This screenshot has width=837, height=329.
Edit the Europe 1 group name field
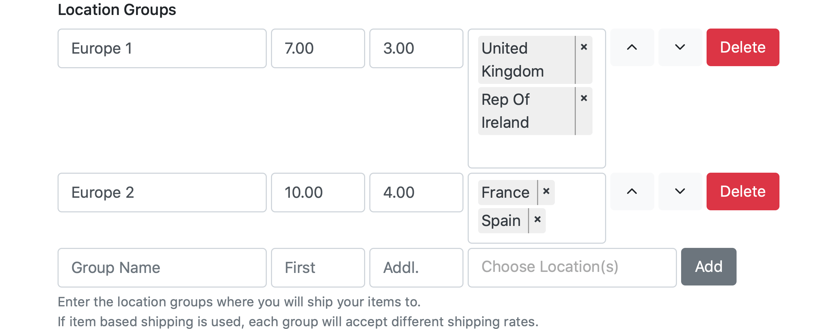click(x=162, y=48)
